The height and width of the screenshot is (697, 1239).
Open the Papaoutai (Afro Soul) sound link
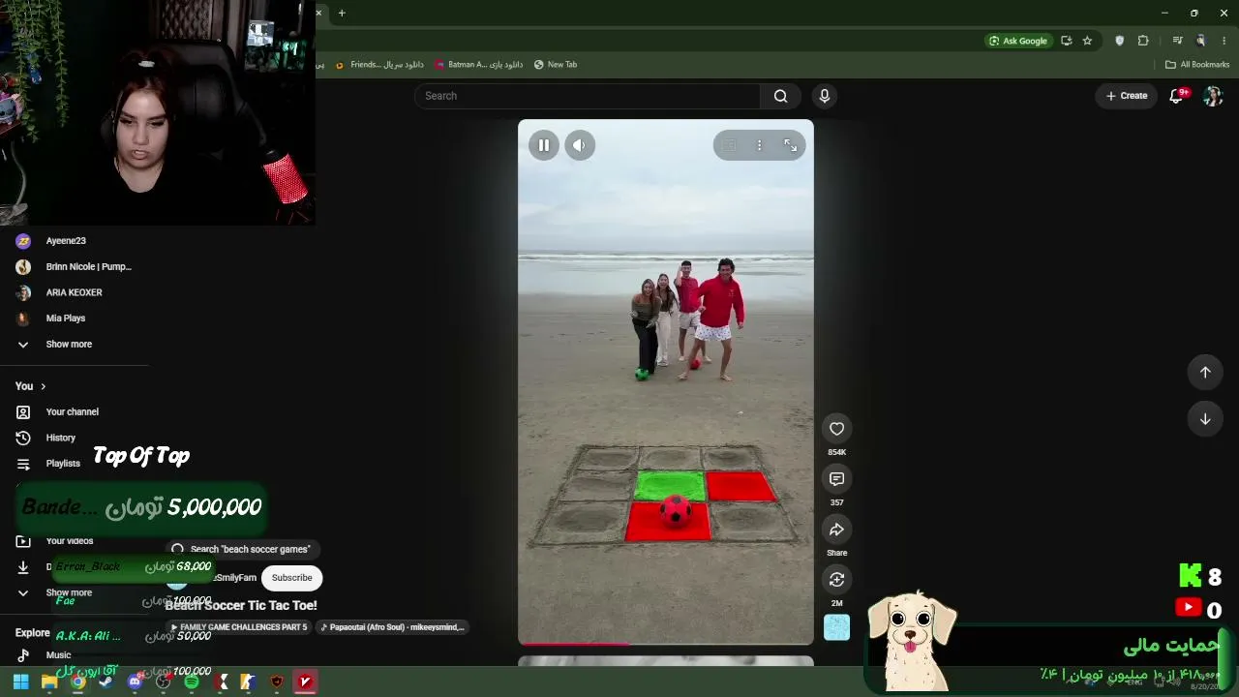(x=392, y=627)
